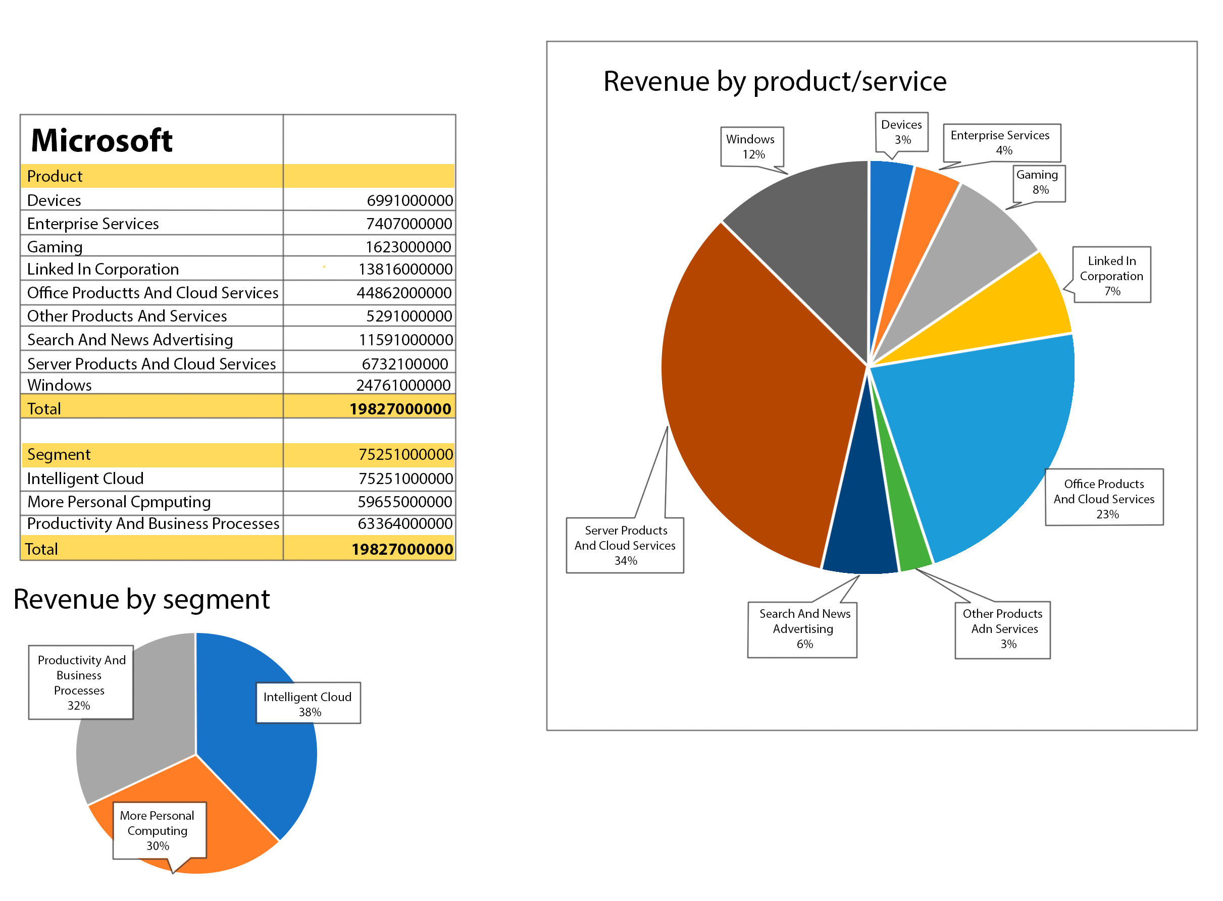This screenshot has height=901, width=1223.
Task: Click the Revenue by segment chart title
Action: coord(141,600)
